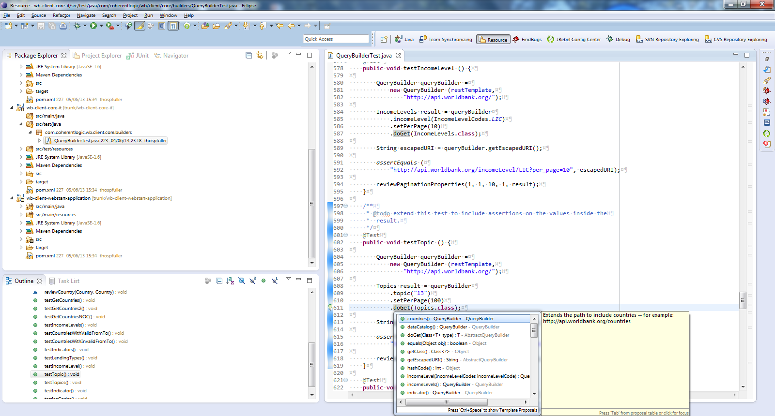Open the JRebel Config Center perspective
The height and width of the screenshot is (416, 775).
pyautogui.click(x=574, y=40)
